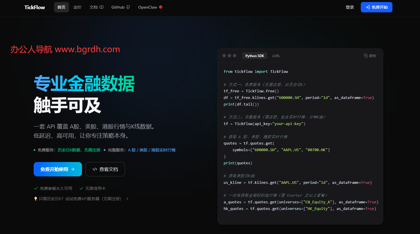
Task: Click the comment '# 获取 A 股、美股、港股实时行情'
Action: point(256,137)
